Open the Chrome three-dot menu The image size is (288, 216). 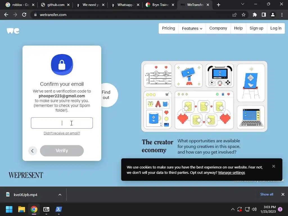pyautogui.click(x=282, y=15)
